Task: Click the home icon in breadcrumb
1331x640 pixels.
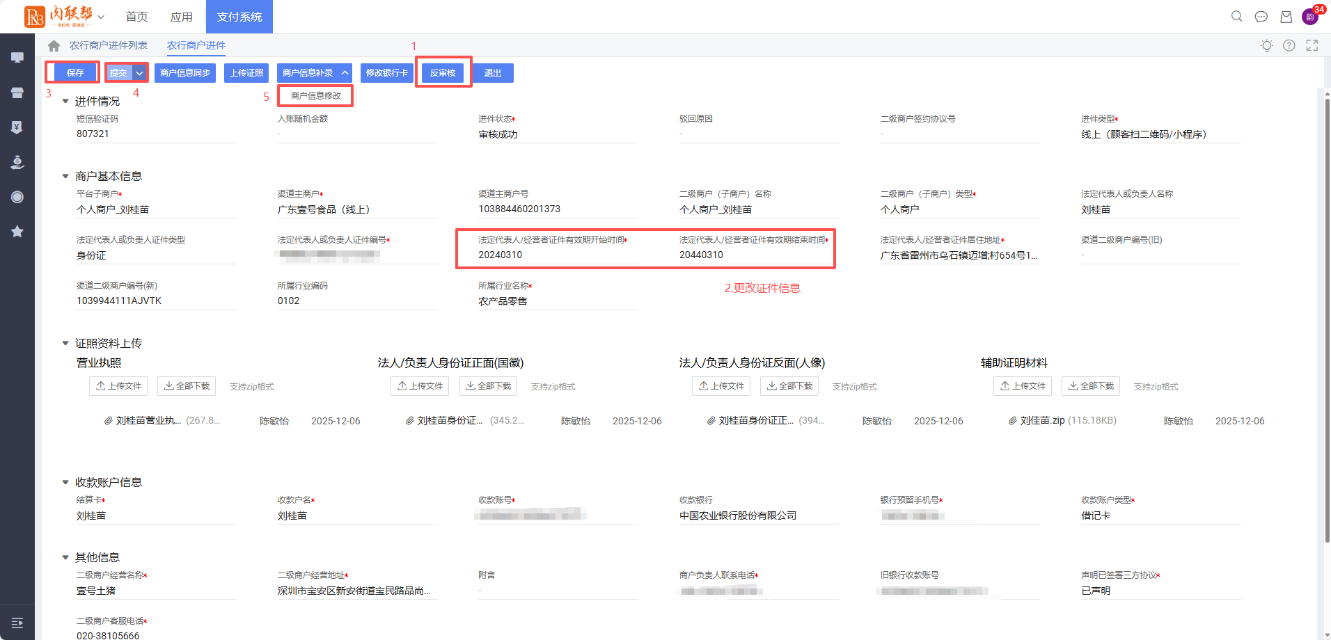Action: point(54,46)
